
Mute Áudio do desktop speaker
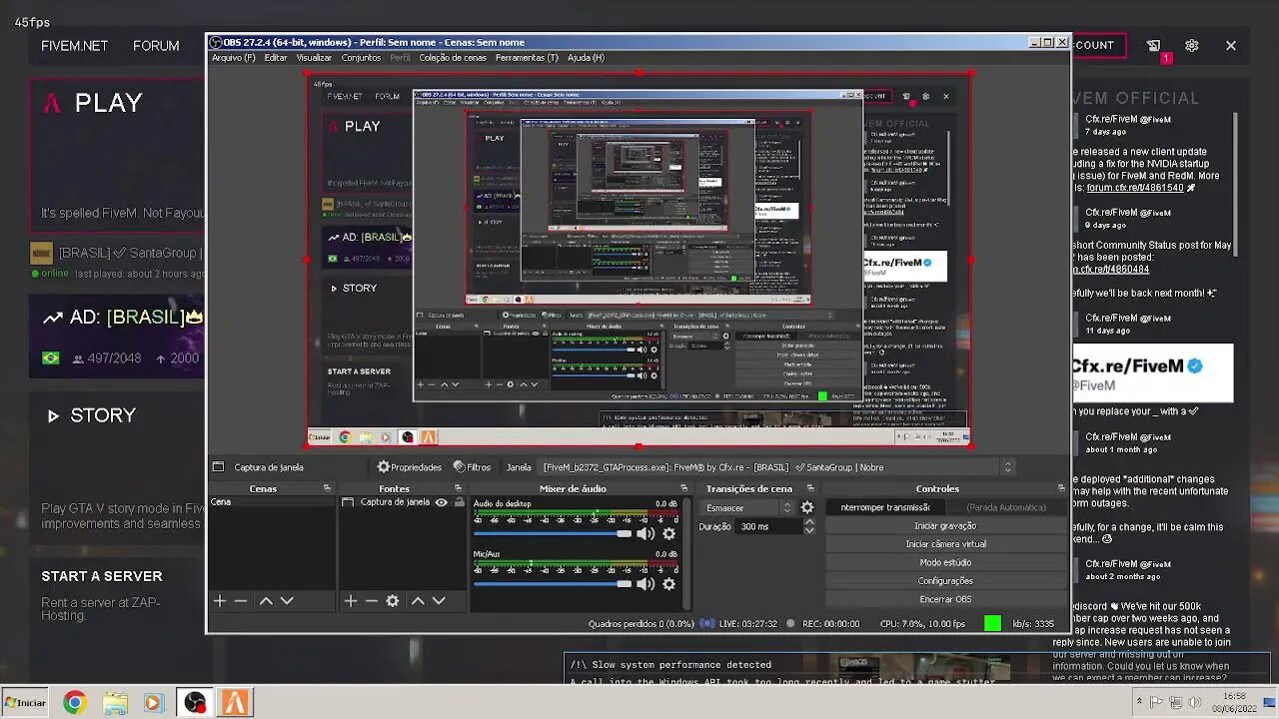(x=645, y=533)
